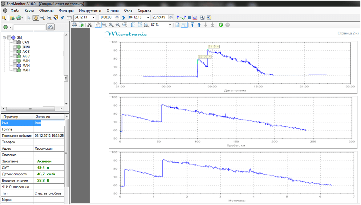This screenshot has height=205, width=361.
Task: Click the Значение column header
Action: pos(49,117)
